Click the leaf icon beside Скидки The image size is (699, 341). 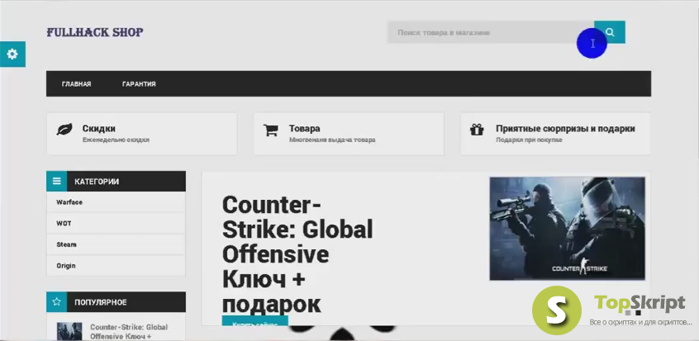(64, 130)
